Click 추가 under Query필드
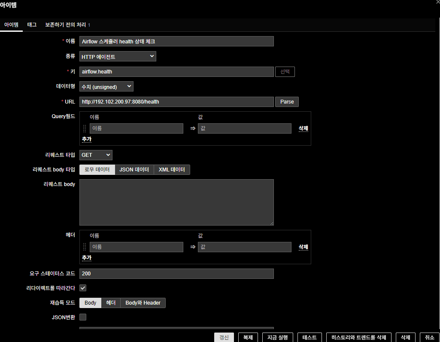The height and width of the screenshot is (342, 440). (x=87, y=139)
